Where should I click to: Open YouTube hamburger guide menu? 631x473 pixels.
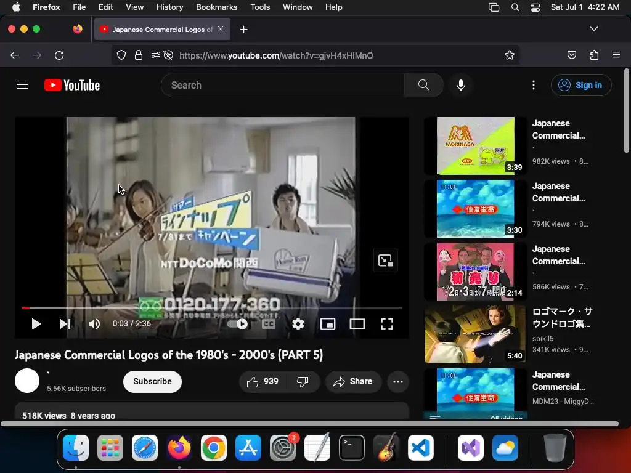pos(22,85)
